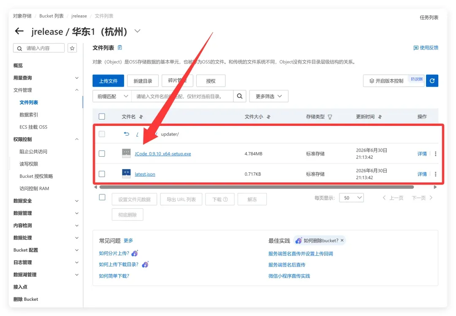Open the JCode_0.9.10_x64-setup.exe file link
Image resolution: width=456 pixels, height=316 pixels.
(163, 154)
